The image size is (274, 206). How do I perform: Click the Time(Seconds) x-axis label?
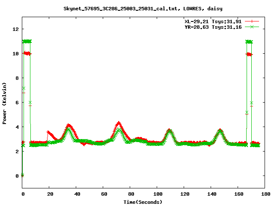click(143, 202)
